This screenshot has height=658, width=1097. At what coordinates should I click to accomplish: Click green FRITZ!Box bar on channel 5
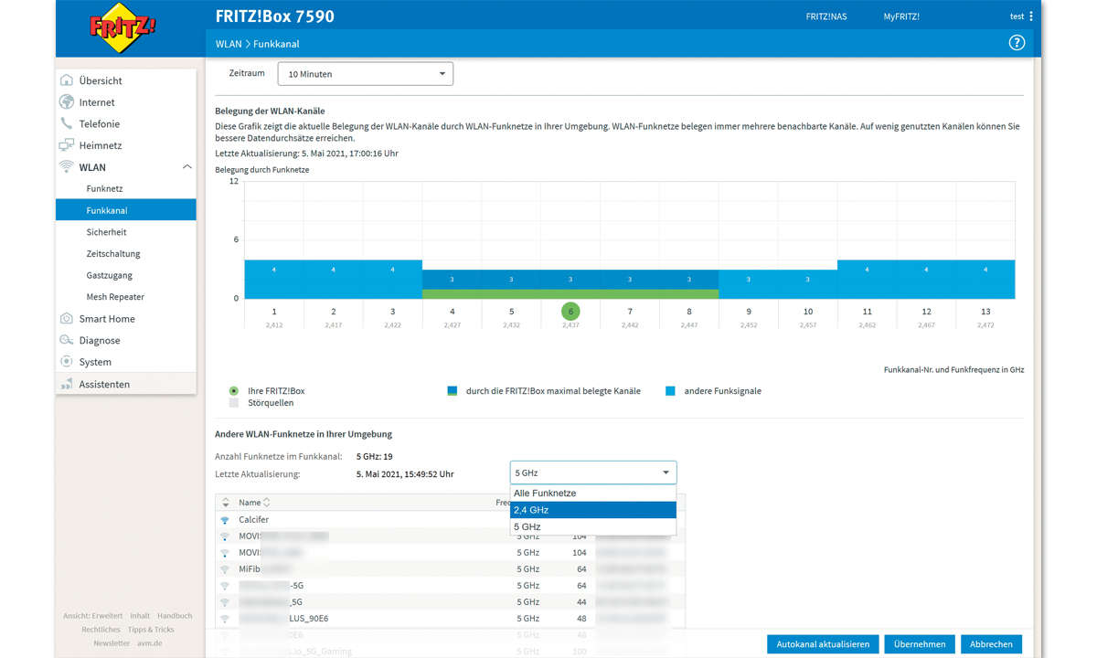(x=511, y=294)
